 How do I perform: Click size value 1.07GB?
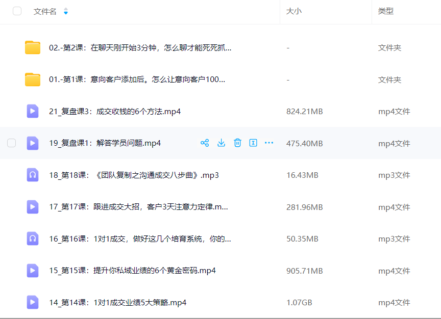coord(299,303)
